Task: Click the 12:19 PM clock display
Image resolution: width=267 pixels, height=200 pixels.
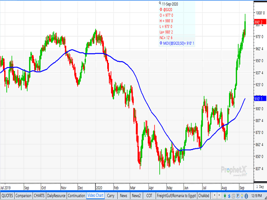Action: [x=256, y=196]
